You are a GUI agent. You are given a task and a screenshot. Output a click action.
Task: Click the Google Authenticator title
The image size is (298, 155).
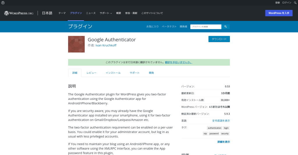(x=112, y=39)
